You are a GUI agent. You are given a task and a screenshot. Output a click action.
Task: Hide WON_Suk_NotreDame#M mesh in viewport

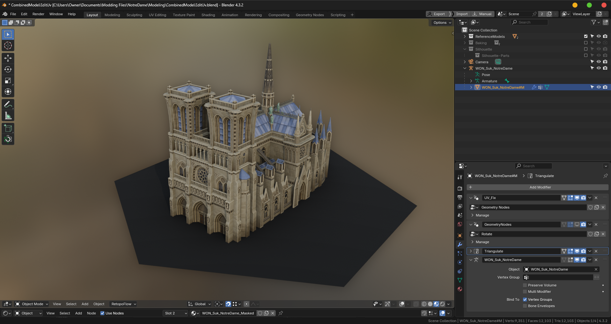pyautogui.click(x=599, y=87)
